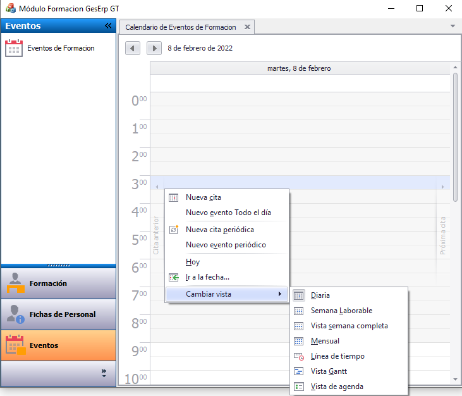Click the Fichas de Personal person-info icon
Viewport: 462px width, 396px height.
[x=15, y=314]
